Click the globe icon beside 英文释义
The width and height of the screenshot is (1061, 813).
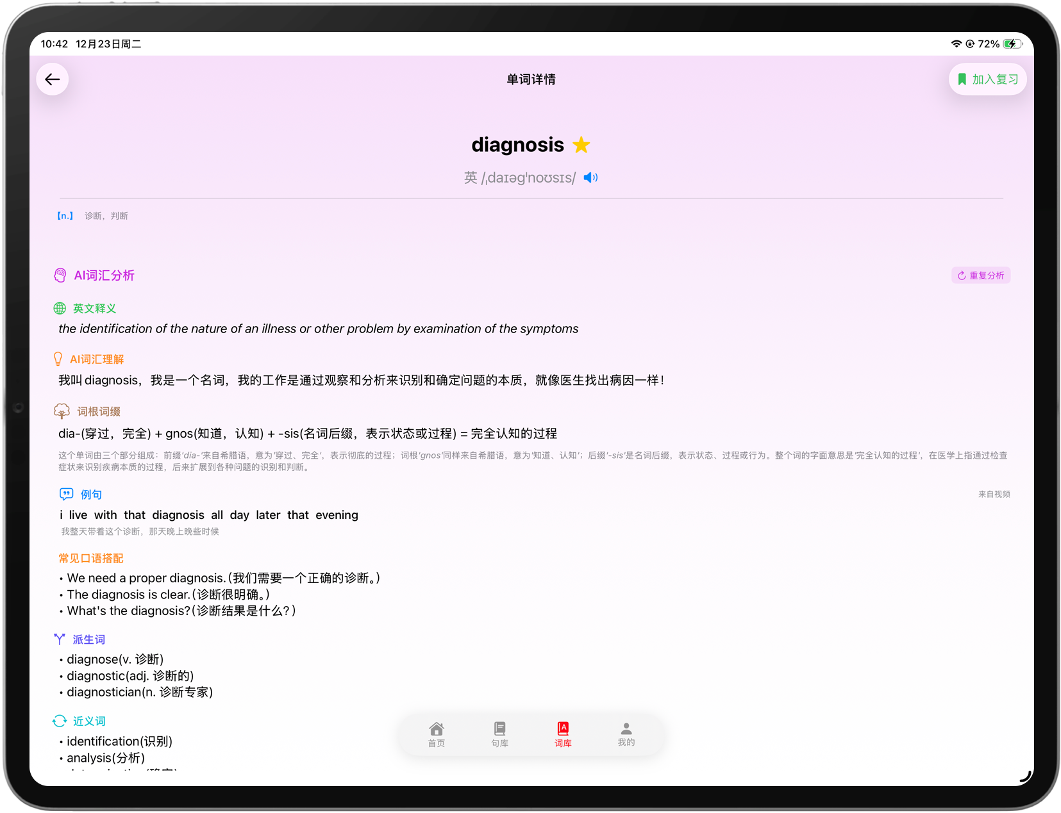pos(60,308)
